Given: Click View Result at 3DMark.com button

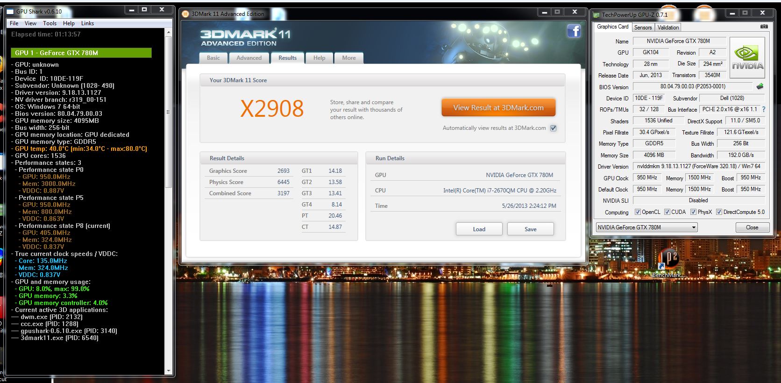Looking at the screenshot, I should 498,107.
